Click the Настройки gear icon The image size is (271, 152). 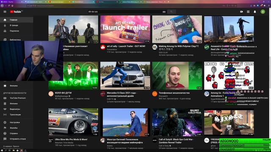tap(5, 122)
